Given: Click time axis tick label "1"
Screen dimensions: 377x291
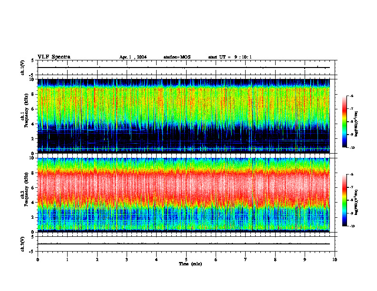Looking at the screenshot, I should [67, 260].
